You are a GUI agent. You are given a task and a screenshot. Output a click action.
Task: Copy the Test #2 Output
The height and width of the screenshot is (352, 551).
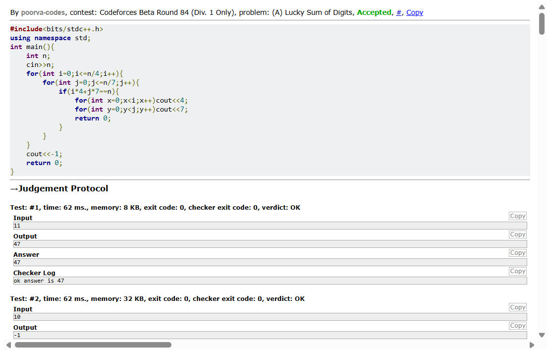(518, 326)
